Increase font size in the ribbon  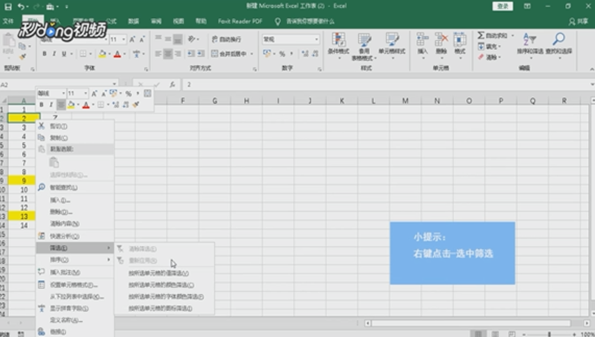pos(133,40)
